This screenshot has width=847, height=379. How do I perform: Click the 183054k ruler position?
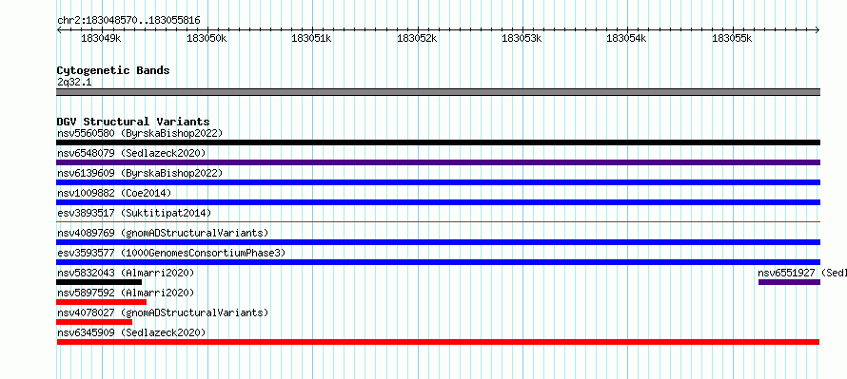coord(626,39)
